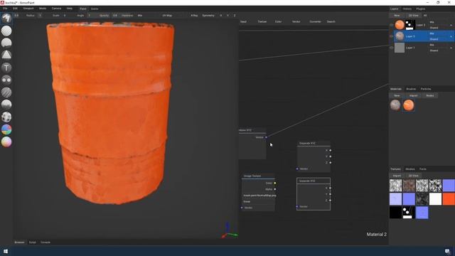Image resolution: width=455 pixels, height=256 pixels.
Task: Open Search in node editor menu
Action: point(331,21)
